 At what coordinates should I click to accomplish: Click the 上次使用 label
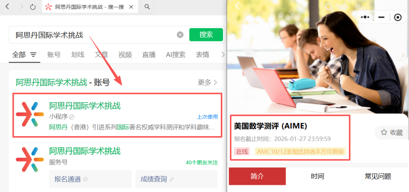point(208,117)
